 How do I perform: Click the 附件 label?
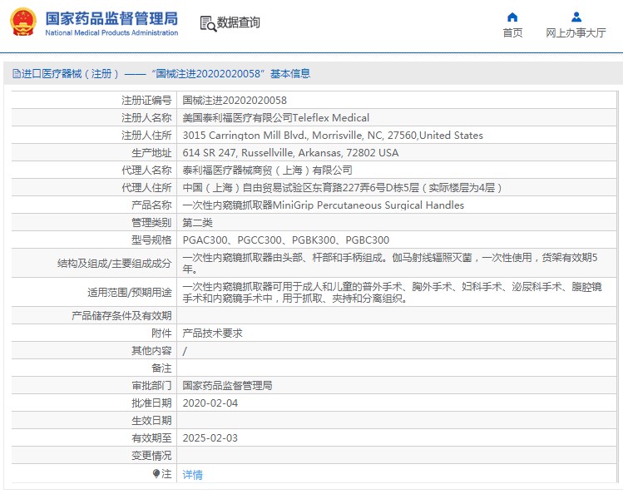click(x=161, y=333)
